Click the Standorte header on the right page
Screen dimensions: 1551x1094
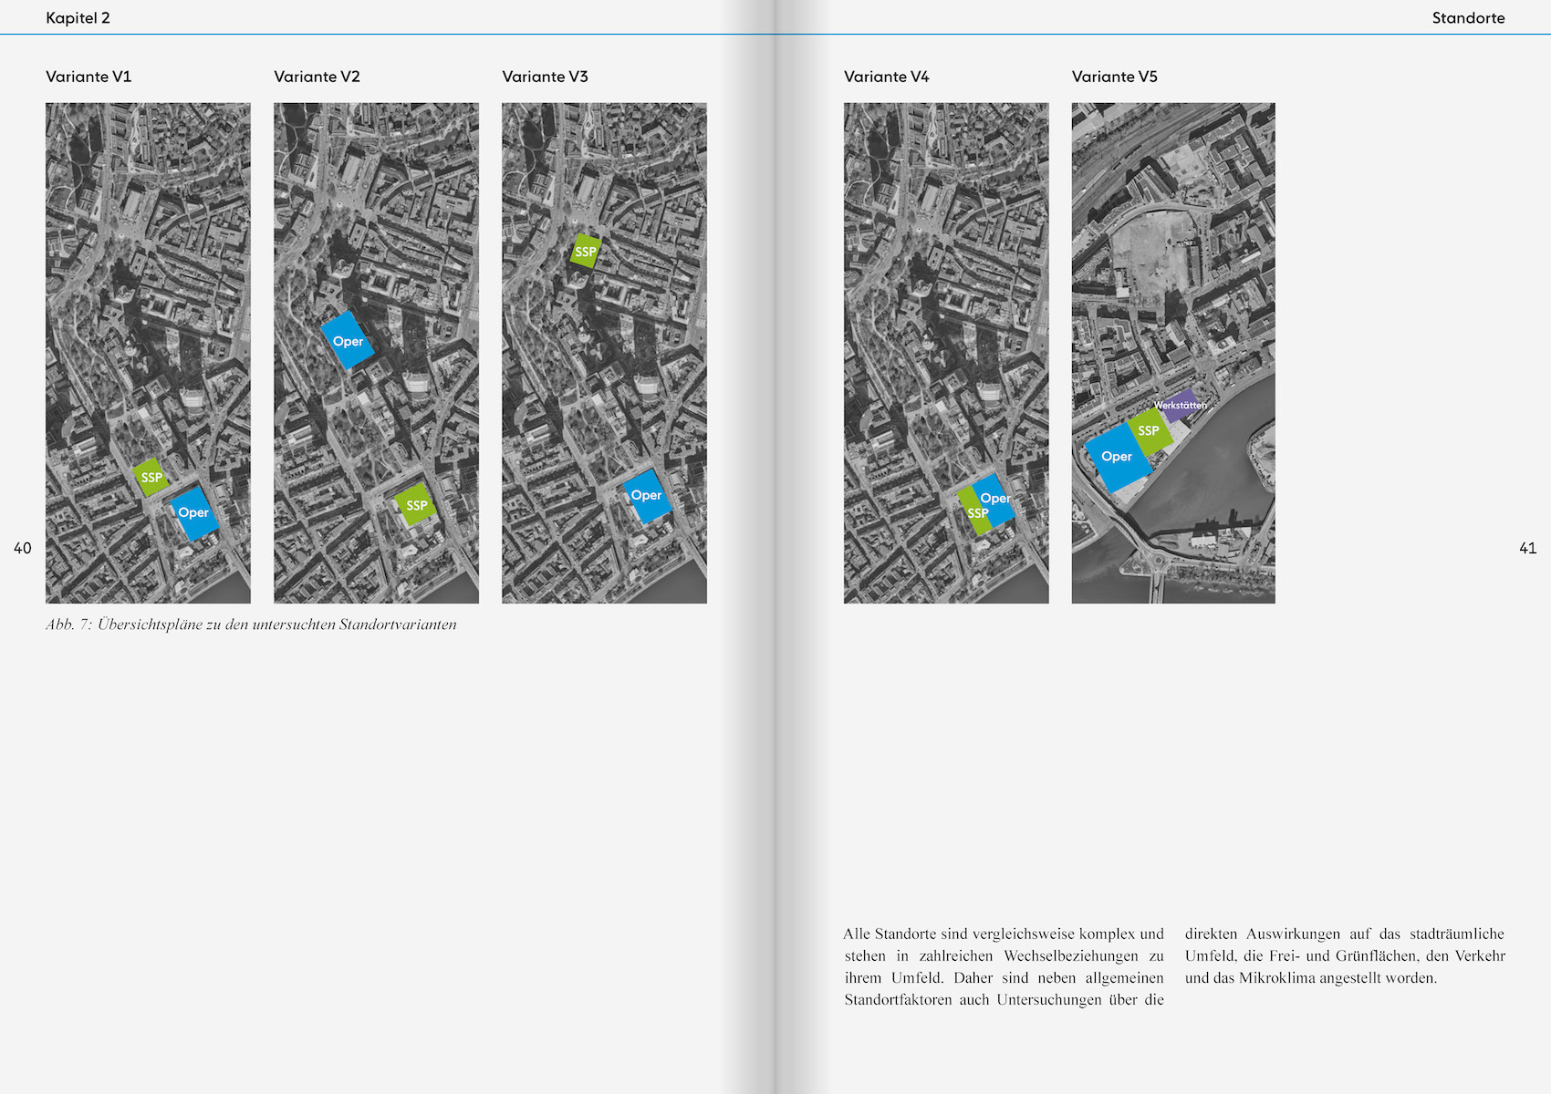coord(1468,18)
